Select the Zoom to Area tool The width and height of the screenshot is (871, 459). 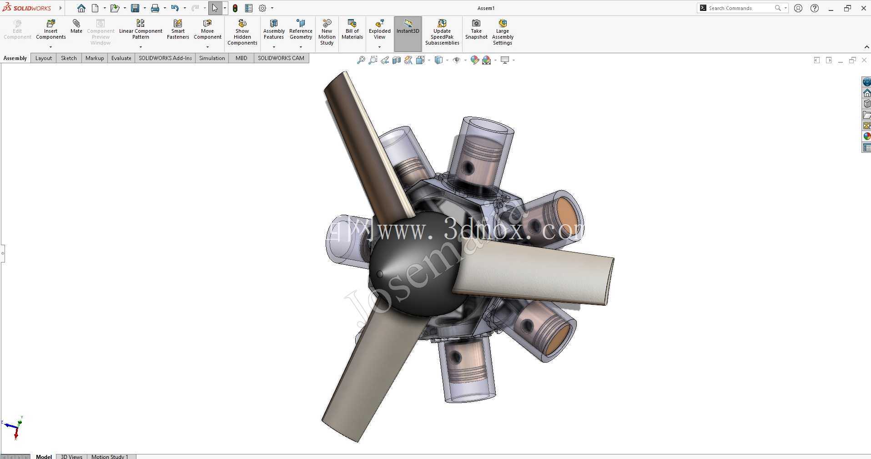click(x=373, y=60)
